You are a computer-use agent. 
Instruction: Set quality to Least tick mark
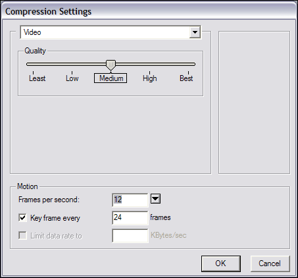33,72
